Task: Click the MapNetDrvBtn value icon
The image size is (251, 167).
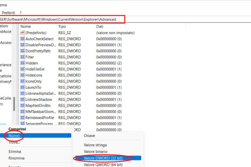Action: (22, 105)
